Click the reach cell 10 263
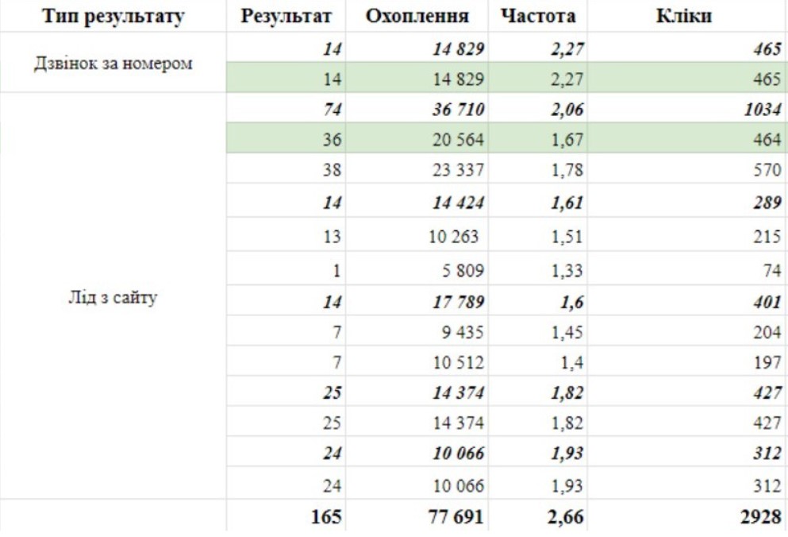 [453, 237]
